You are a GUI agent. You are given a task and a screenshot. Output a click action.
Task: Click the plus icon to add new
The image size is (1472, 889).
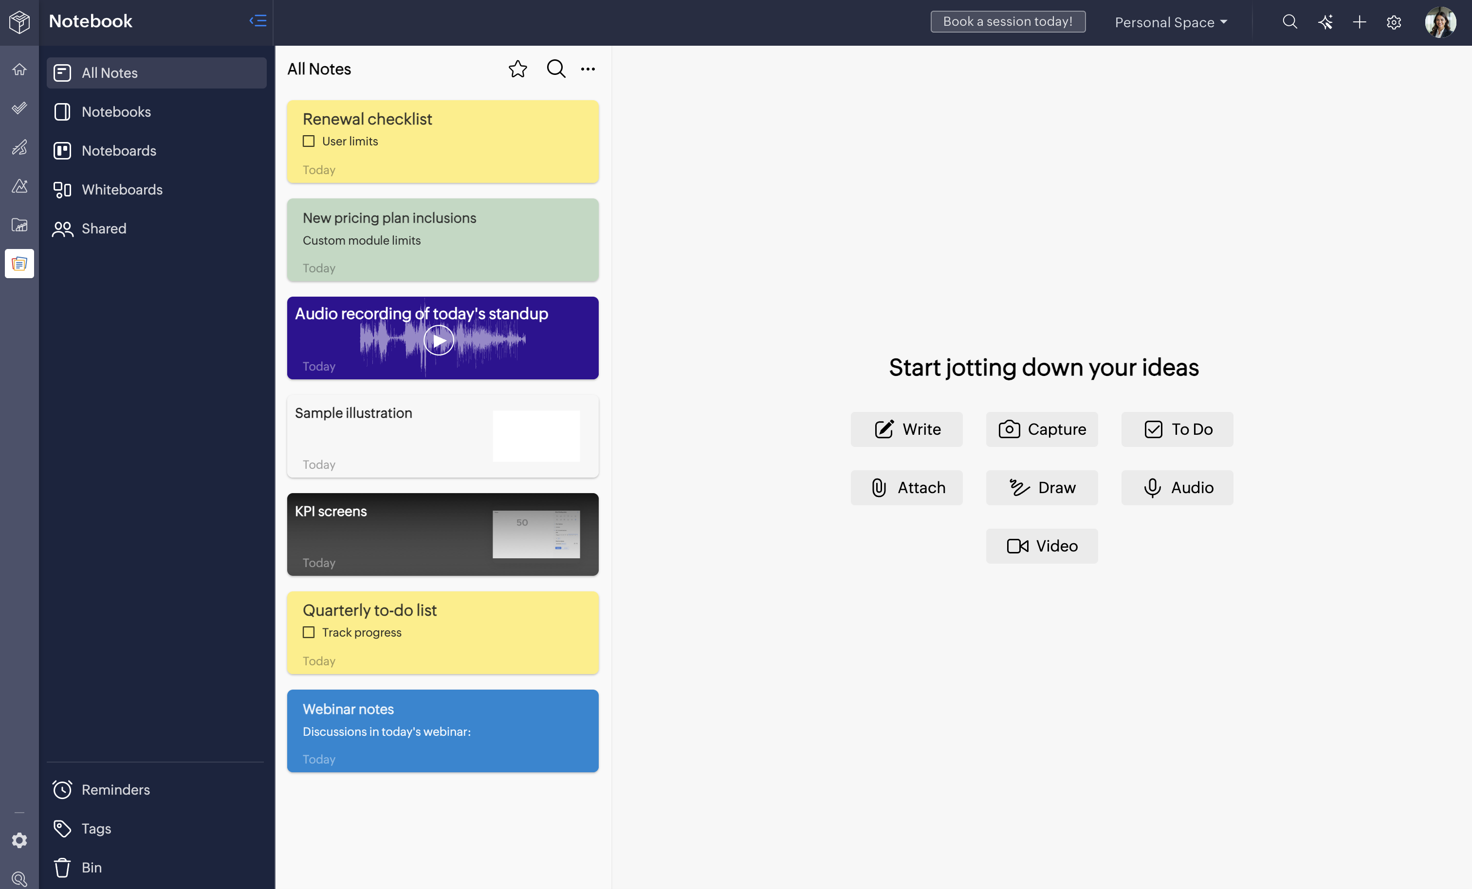[1359, 22]
